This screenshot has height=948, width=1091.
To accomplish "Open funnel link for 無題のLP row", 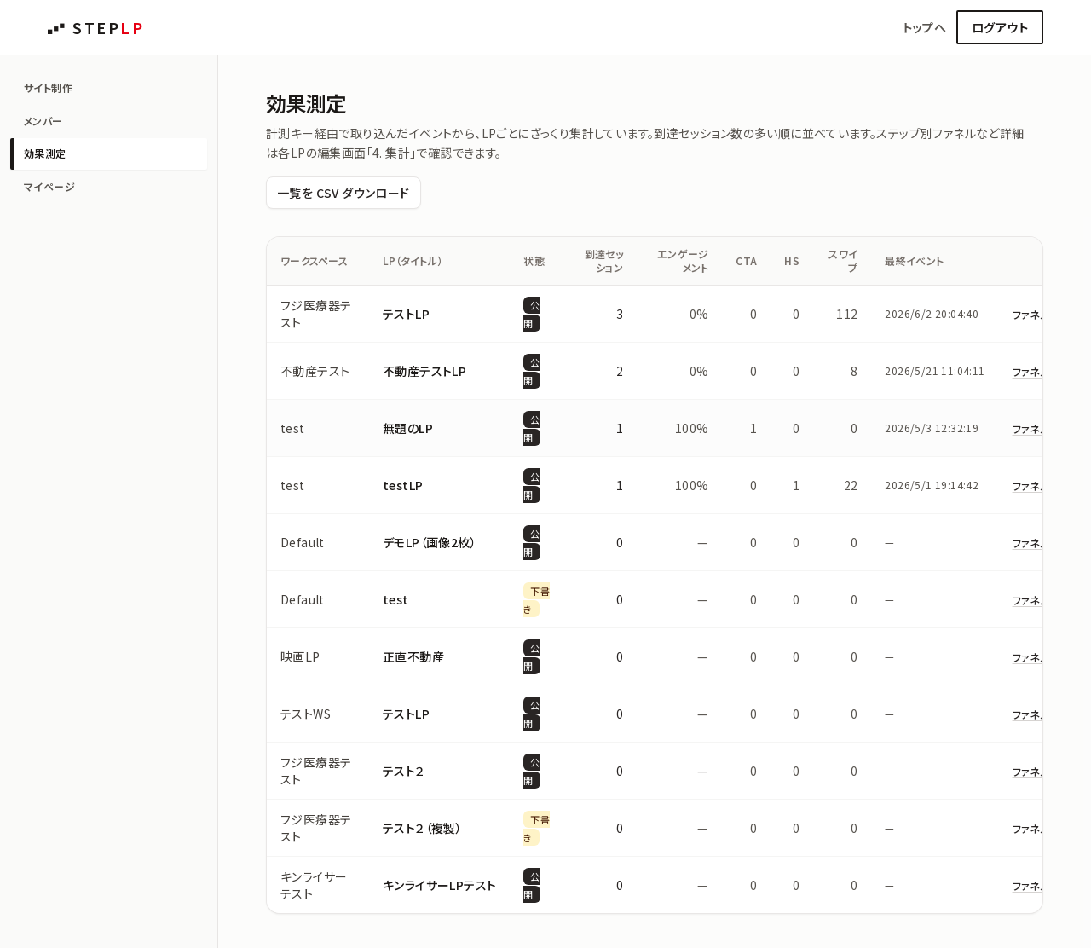I will (1026, 429).
